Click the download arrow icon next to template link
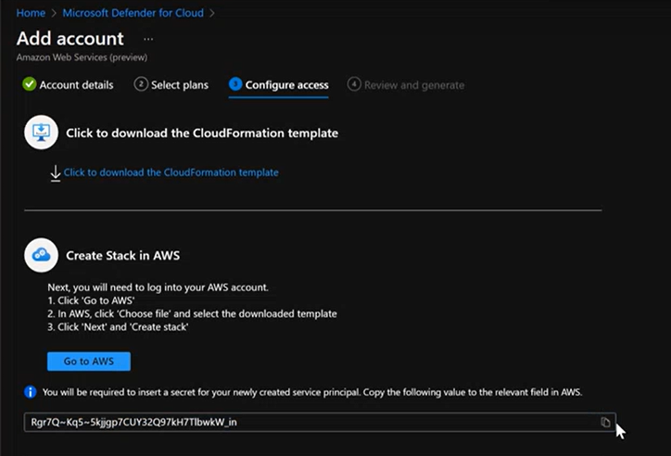Viewport: 671px width, 456px height. coord(56,173)
